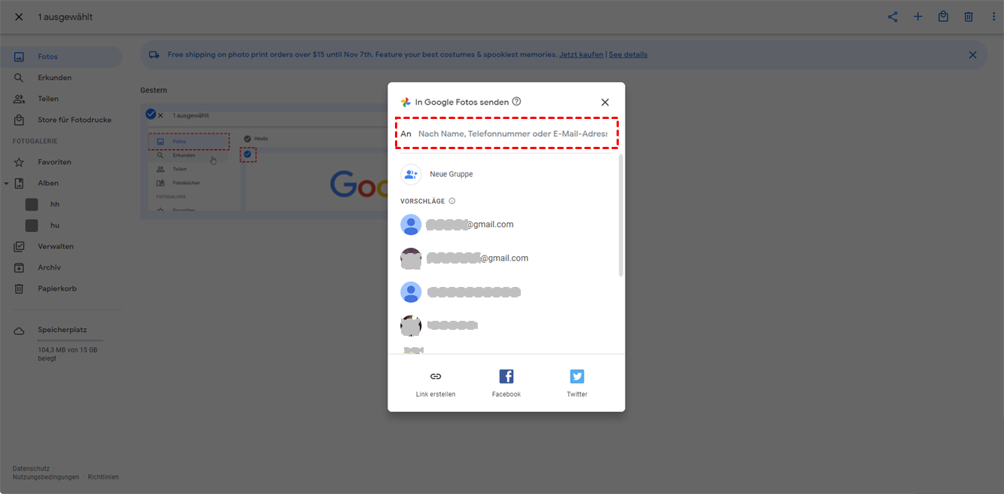
Task: Collapse the Alben tree arrow
Action: pyautogui.click(x=6, y=183)
